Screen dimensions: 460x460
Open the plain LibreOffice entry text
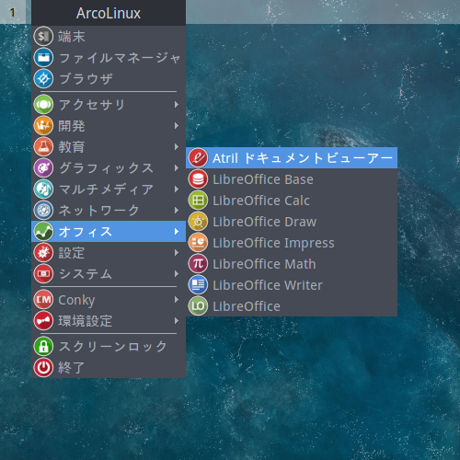pos(247,306)
